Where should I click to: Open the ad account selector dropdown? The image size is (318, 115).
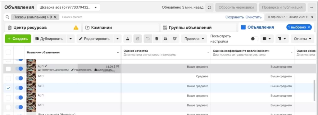click(68, 7)
